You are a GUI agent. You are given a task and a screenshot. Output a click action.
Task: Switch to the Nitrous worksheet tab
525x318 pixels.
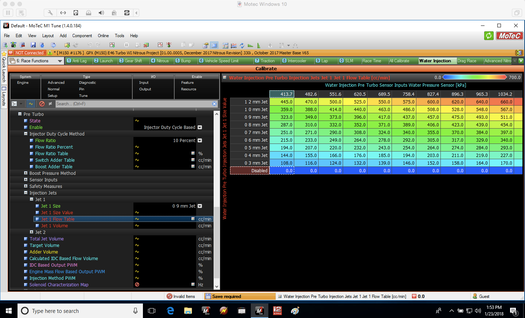tap(162, 61)
